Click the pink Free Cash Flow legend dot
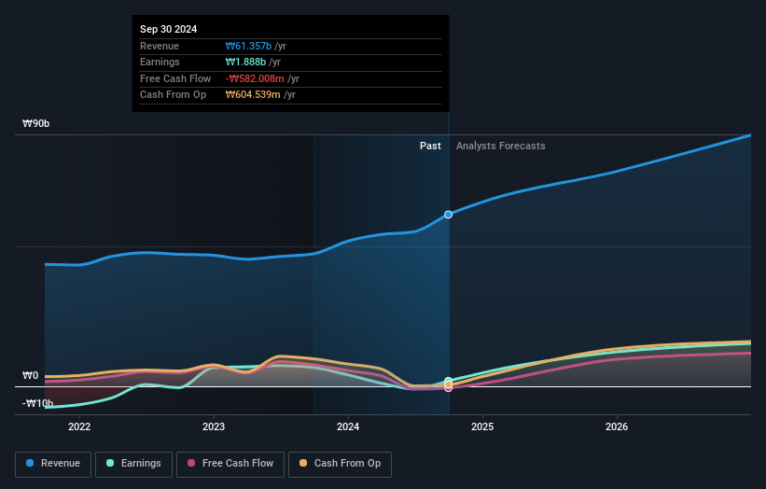Viewport: 766px width, 489px height. [x=191, y=463]
